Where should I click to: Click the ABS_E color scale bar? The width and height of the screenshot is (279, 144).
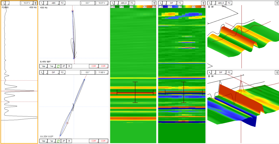point(133,7)
